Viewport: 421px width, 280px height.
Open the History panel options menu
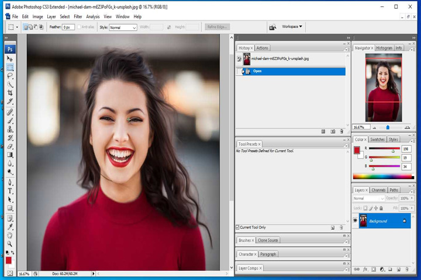pos(347,49)
